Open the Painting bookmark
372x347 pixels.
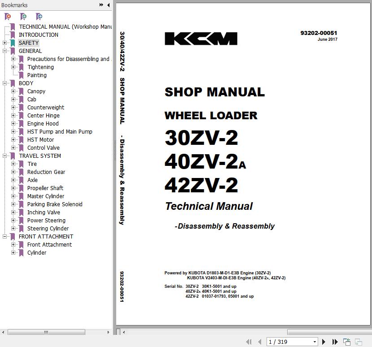pyautogui.click(x=37, y=75)
